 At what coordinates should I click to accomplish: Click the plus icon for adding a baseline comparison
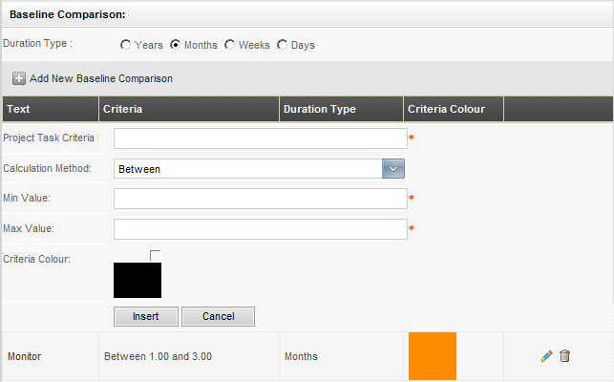coord(18,78)
